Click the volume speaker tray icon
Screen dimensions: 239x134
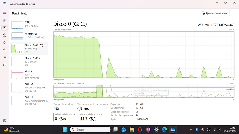219,130
